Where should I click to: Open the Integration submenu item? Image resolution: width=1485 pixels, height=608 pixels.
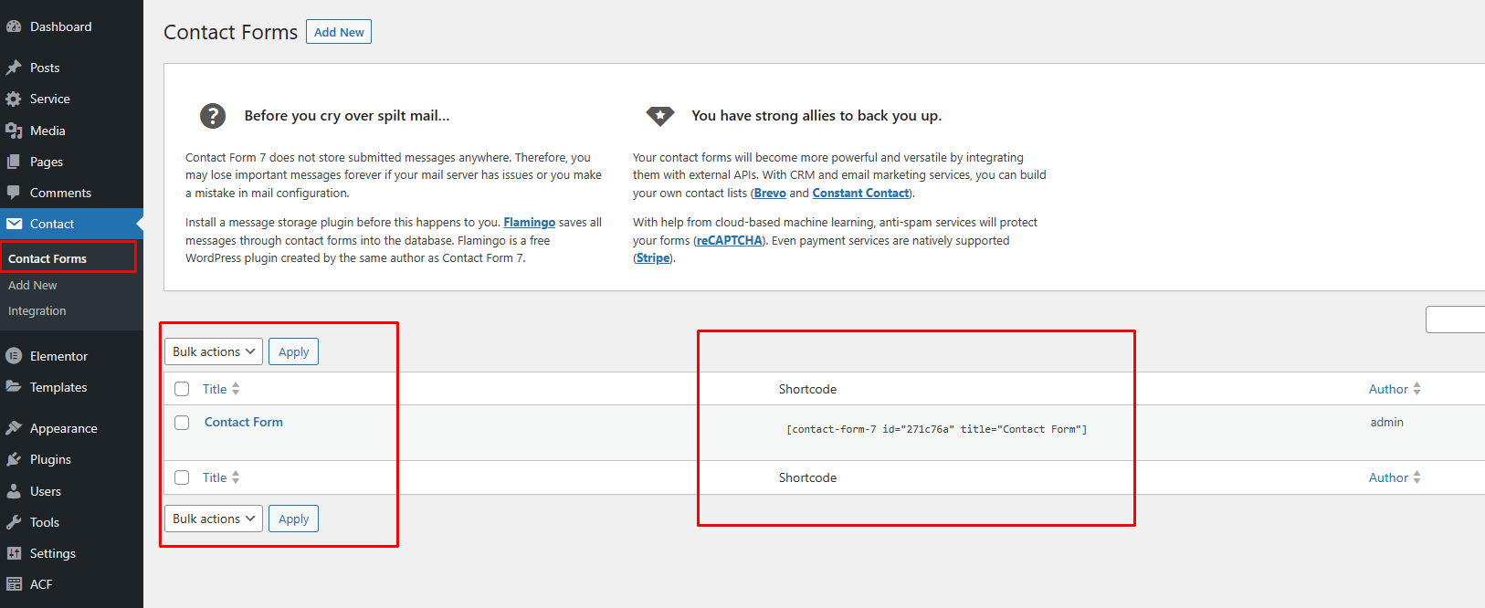pyautogui.click(x=37, y=311)
